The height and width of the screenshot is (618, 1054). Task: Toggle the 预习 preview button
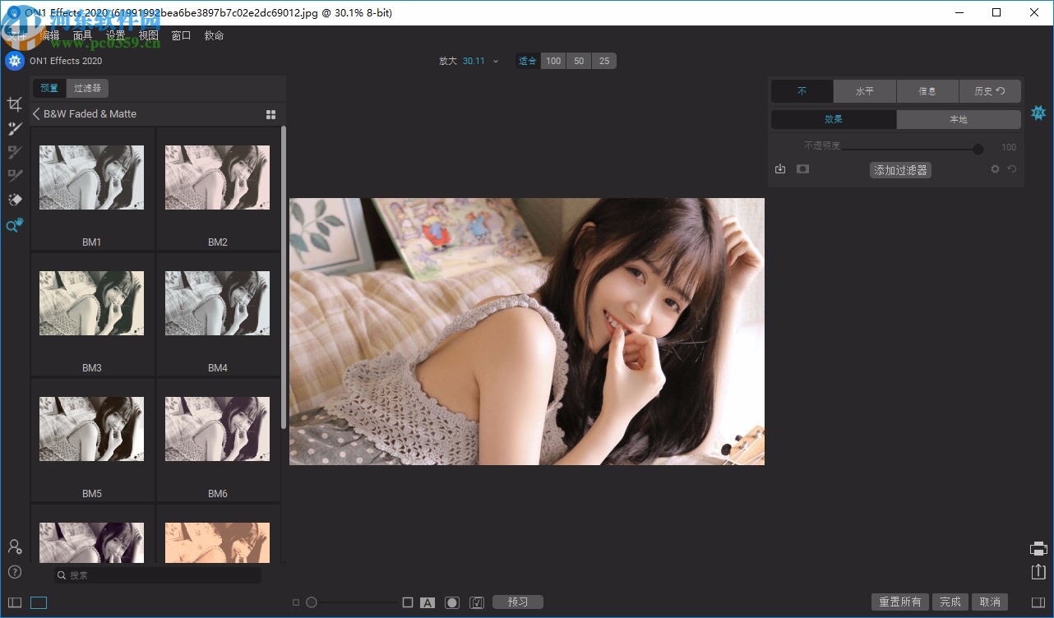tap(518, 602)
